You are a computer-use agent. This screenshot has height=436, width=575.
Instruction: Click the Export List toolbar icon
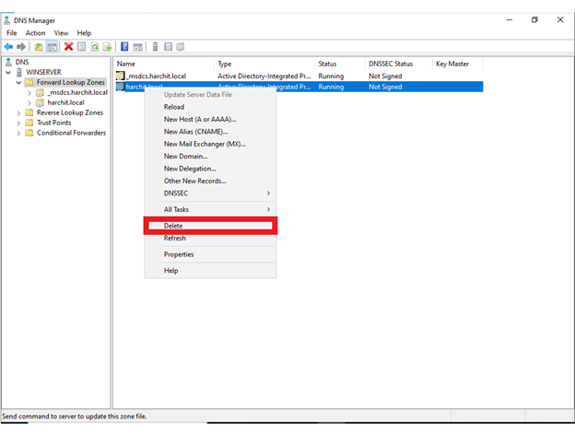108,47
